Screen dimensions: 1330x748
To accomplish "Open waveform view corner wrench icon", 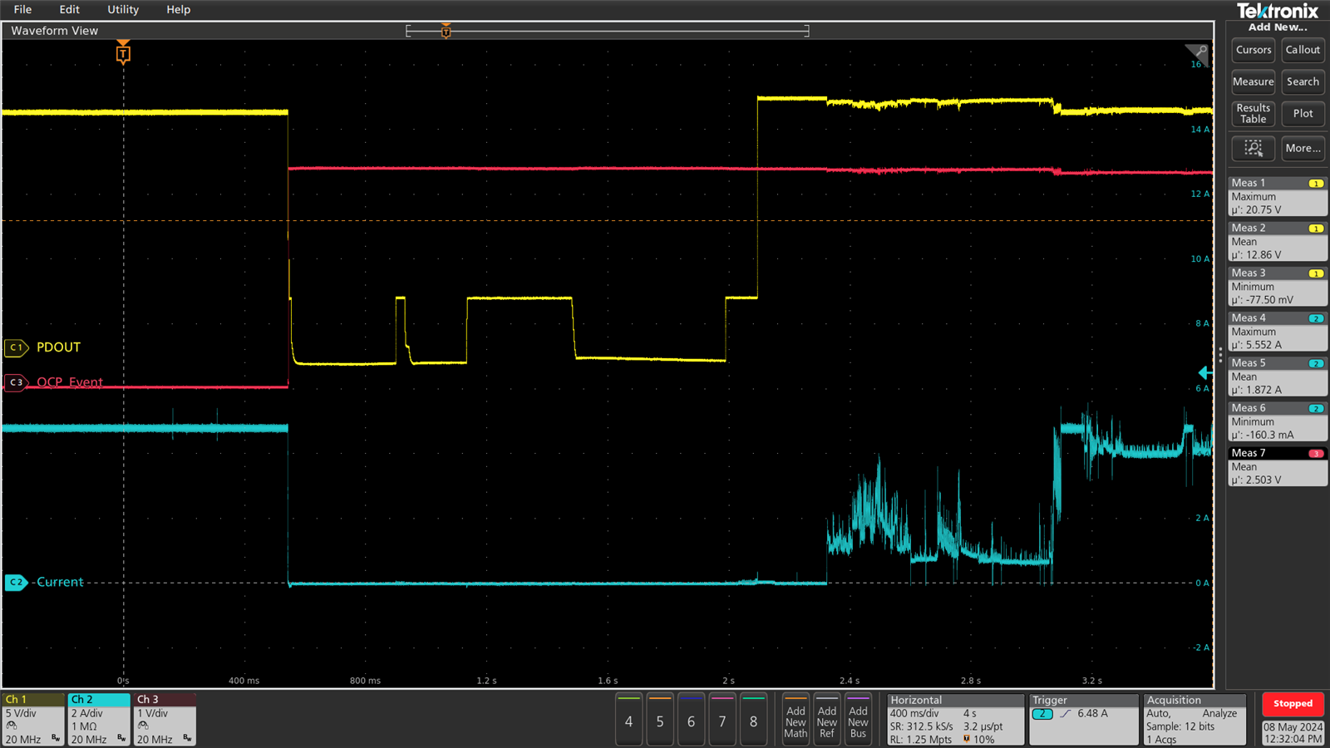I will [x=1197, y=52].
